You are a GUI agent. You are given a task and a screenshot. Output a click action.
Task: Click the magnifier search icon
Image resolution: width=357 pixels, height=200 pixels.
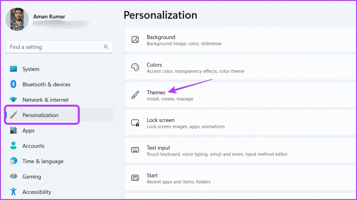coord(106,47)
